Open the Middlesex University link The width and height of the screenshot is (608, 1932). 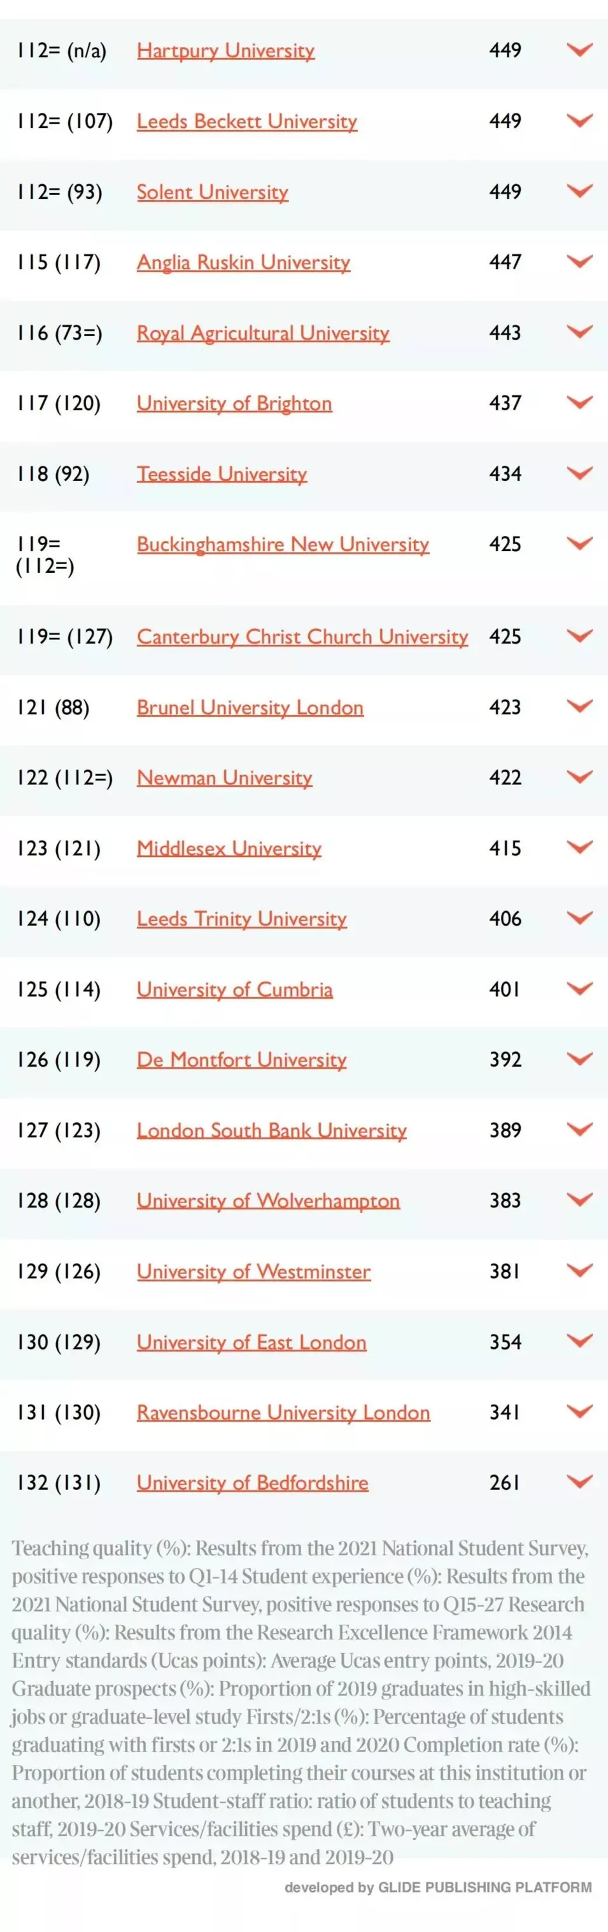[x=229, y=848]
